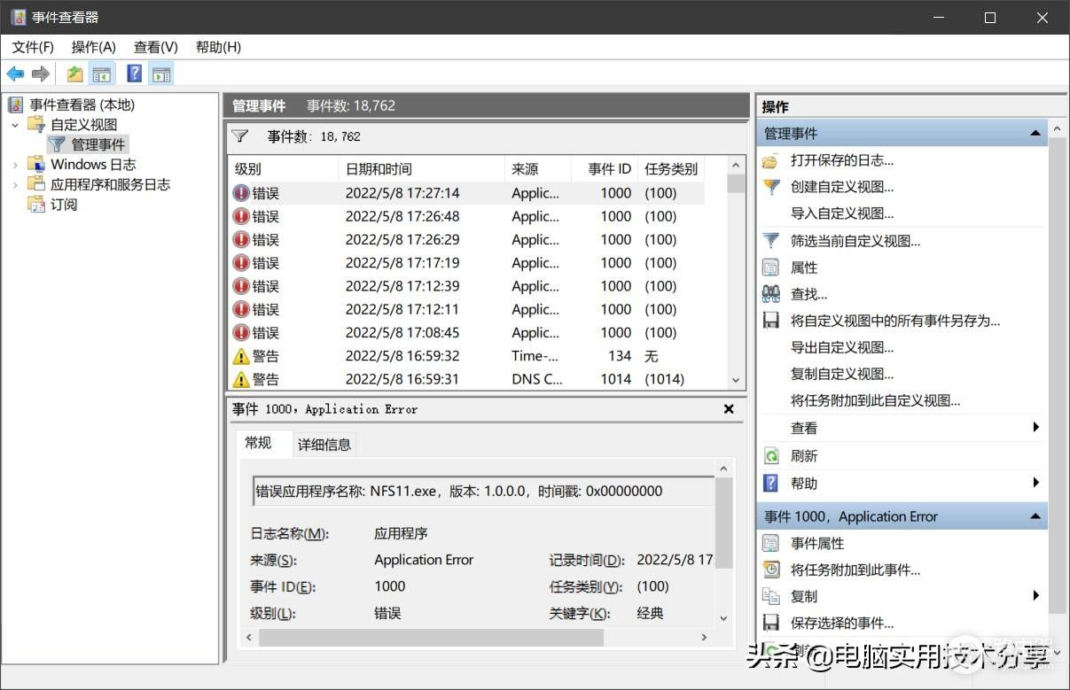Click the binoculars icon for 查找
The image size is (1070, 690).
coord(771,294)
